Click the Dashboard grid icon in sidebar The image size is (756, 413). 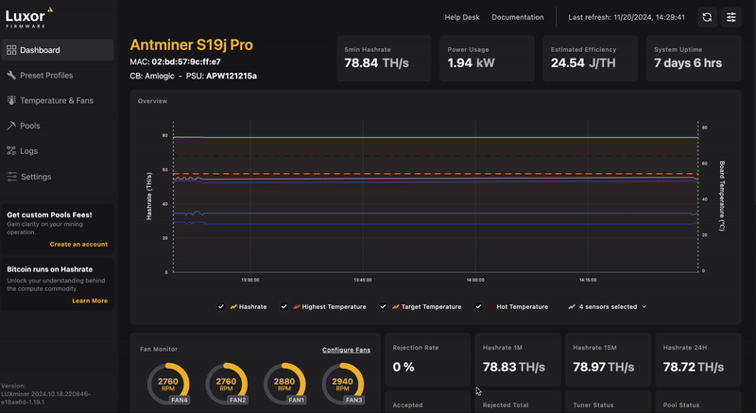pyautogui.click(x=11, y=50)
